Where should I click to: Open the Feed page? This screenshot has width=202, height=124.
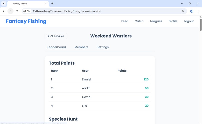click(125, 21)
